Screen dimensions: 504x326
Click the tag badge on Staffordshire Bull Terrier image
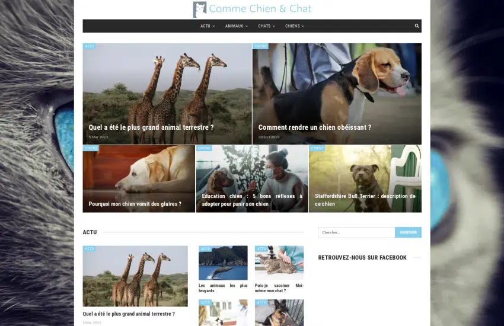pos(317,148)
